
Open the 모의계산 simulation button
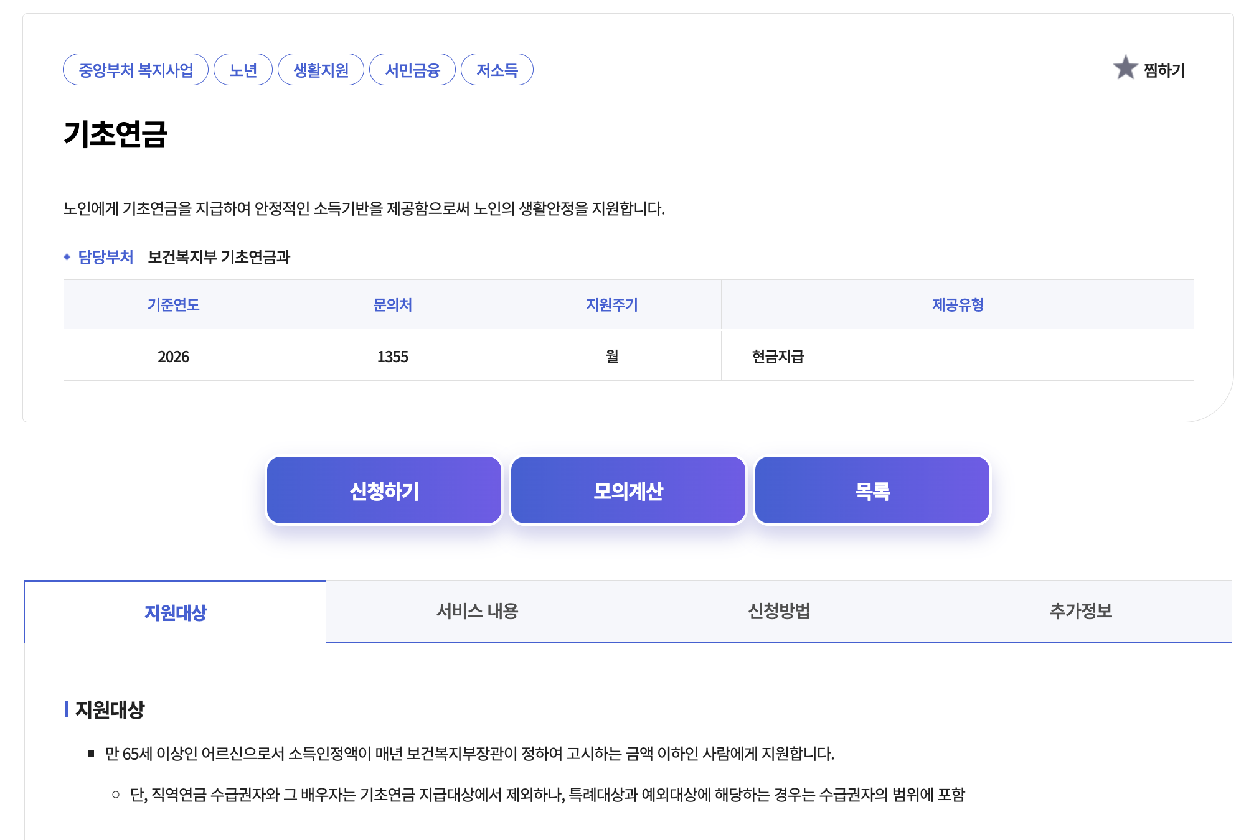pos(628,491)
